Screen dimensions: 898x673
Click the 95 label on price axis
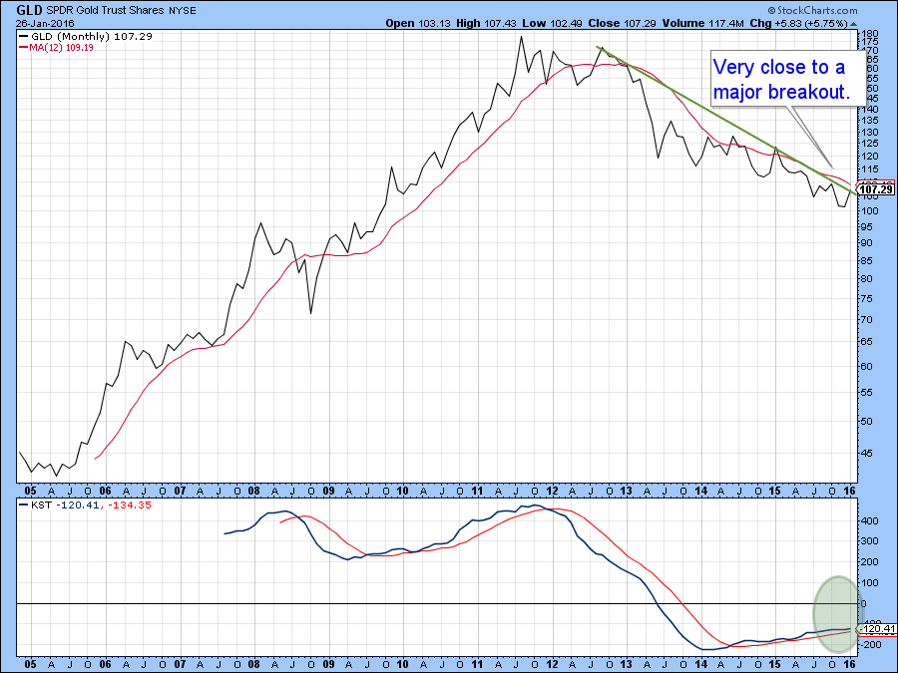[x=866, y=226]
